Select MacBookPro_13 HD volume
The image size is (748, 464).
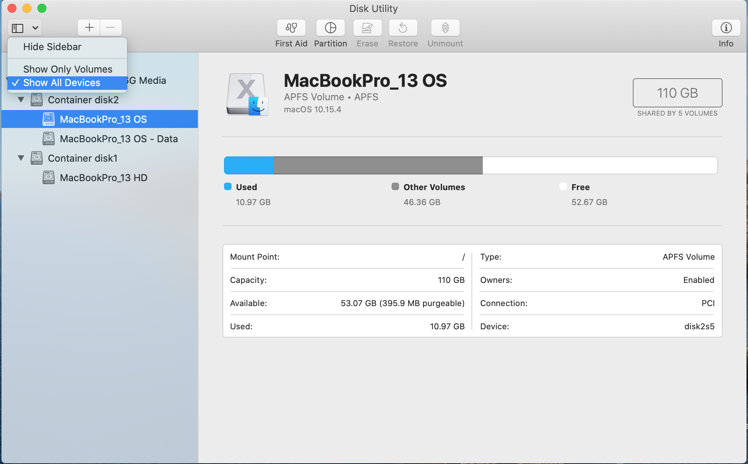click(100, 178)
